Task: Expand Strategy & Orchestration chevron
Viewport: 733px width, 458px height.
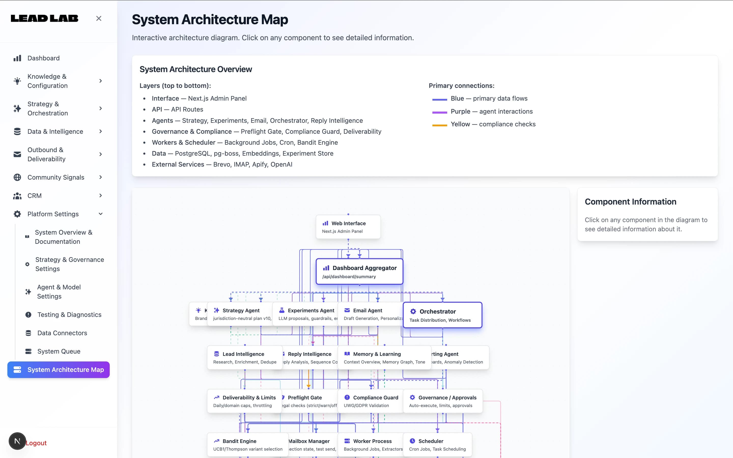Action: 101,109
